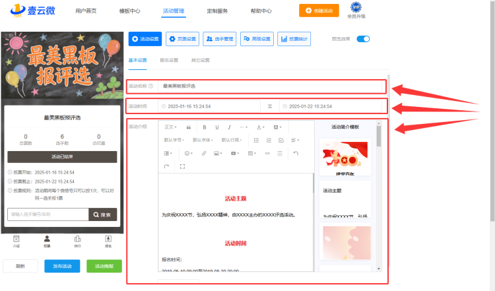Insert a horizontal divider line

coord(280,153)
